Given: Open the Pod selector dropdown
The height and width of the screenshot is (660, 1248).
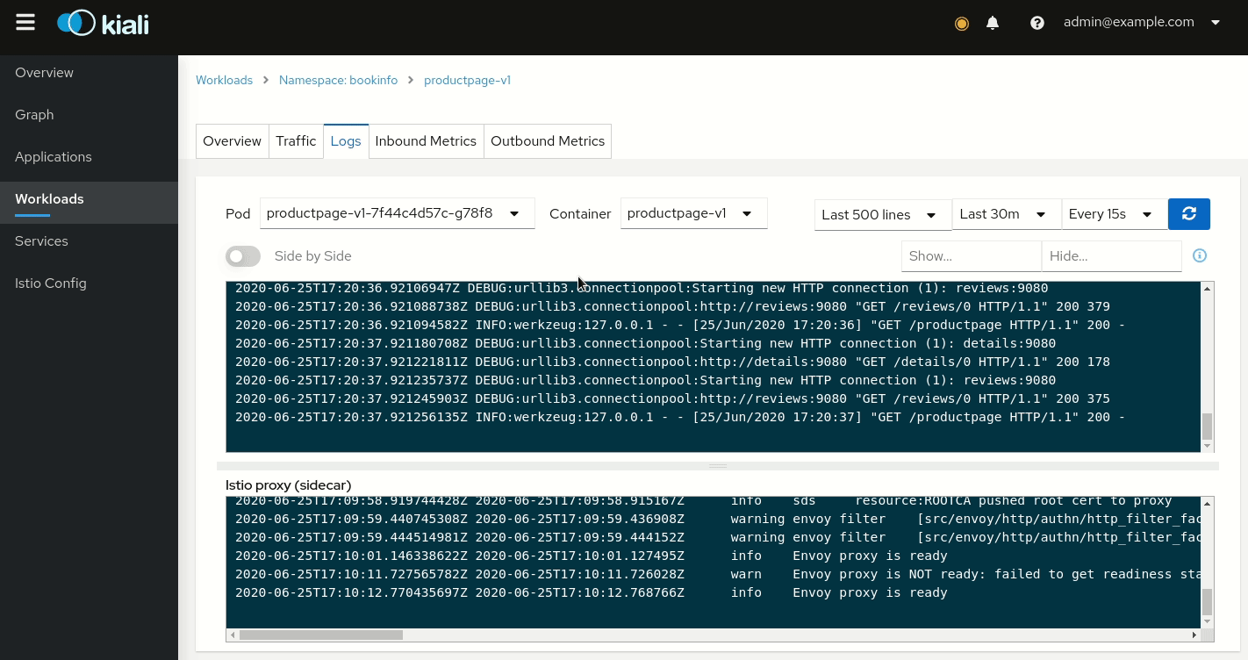Looking at the screenshot, I should tap(398, 213).
